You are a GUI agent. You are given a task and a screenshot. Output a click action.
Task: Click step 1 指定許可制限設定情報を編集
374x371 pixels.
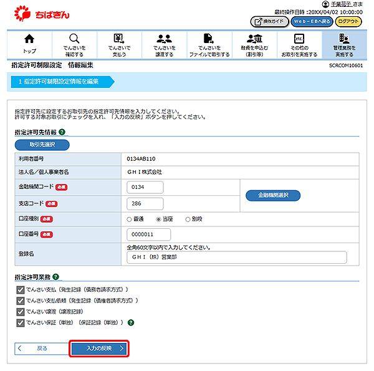point(62,82)
